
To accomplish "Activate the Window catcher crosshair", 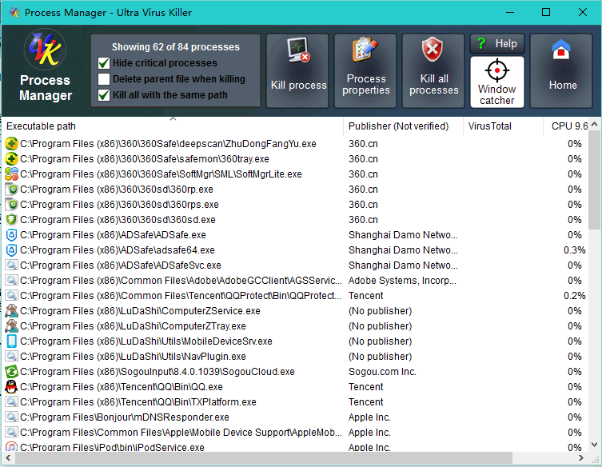I will tap(496, 70).
